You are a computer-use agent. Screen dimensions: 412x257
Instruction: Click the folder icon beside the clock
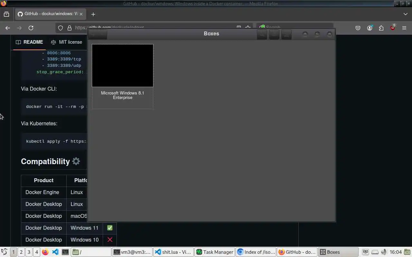[x=407, y=252]
